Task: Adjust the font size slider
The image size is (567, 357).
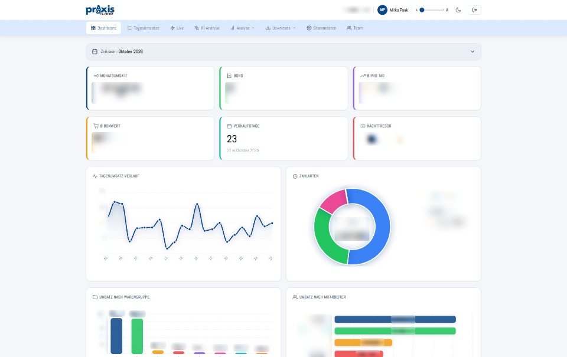Action: (x=432, y=10)
